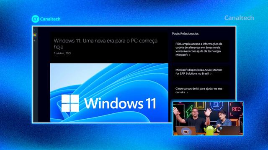Click the article title 'Windows 11: Uma nova era'
The height and width of the screenshot is (150, 268).
106,44
